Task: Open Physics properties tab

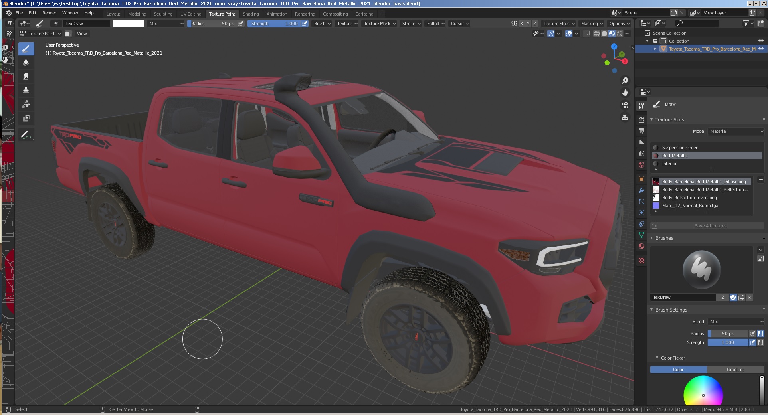Action: (641, 213)
